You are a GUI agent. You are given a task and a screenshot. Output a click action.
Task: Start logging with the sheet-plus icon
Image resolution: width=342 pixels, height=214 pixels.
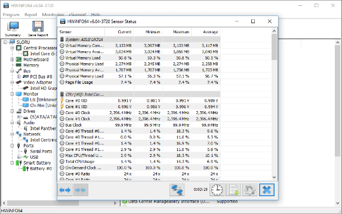tap(233, 190)
